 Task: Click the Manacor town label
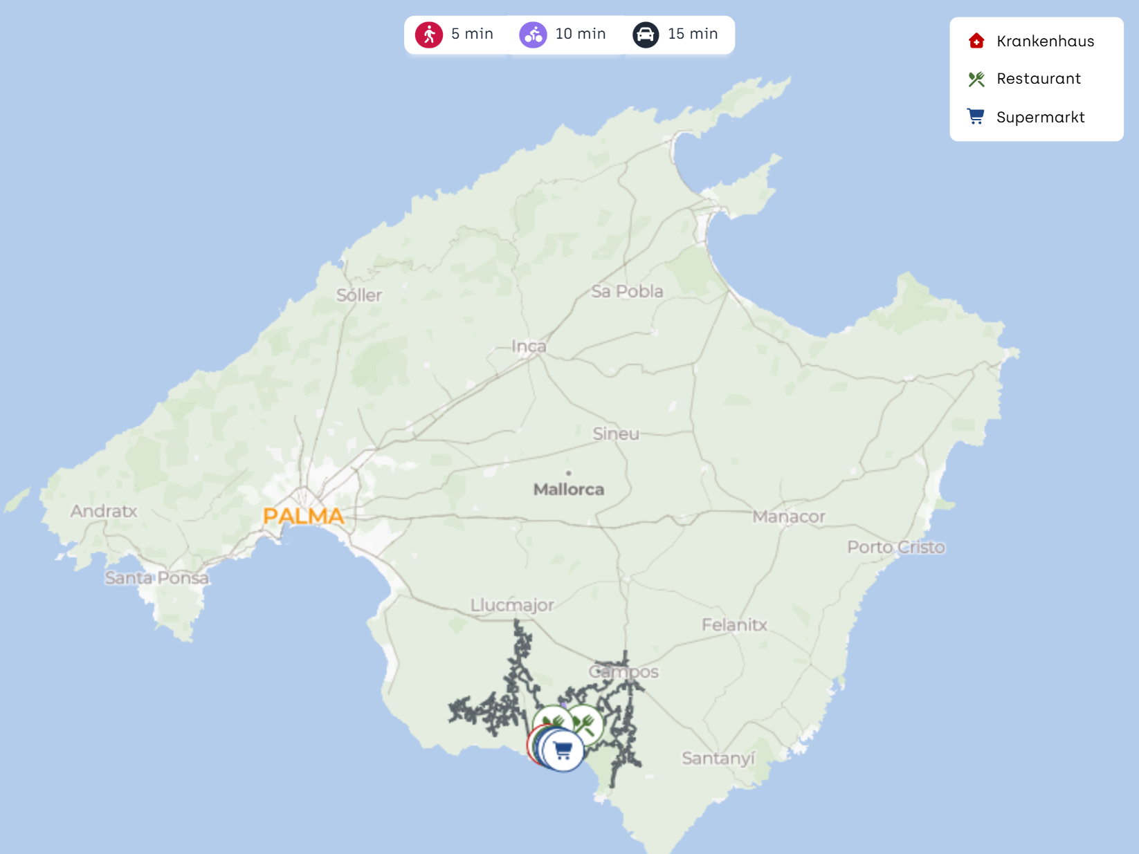click(788, 517)
